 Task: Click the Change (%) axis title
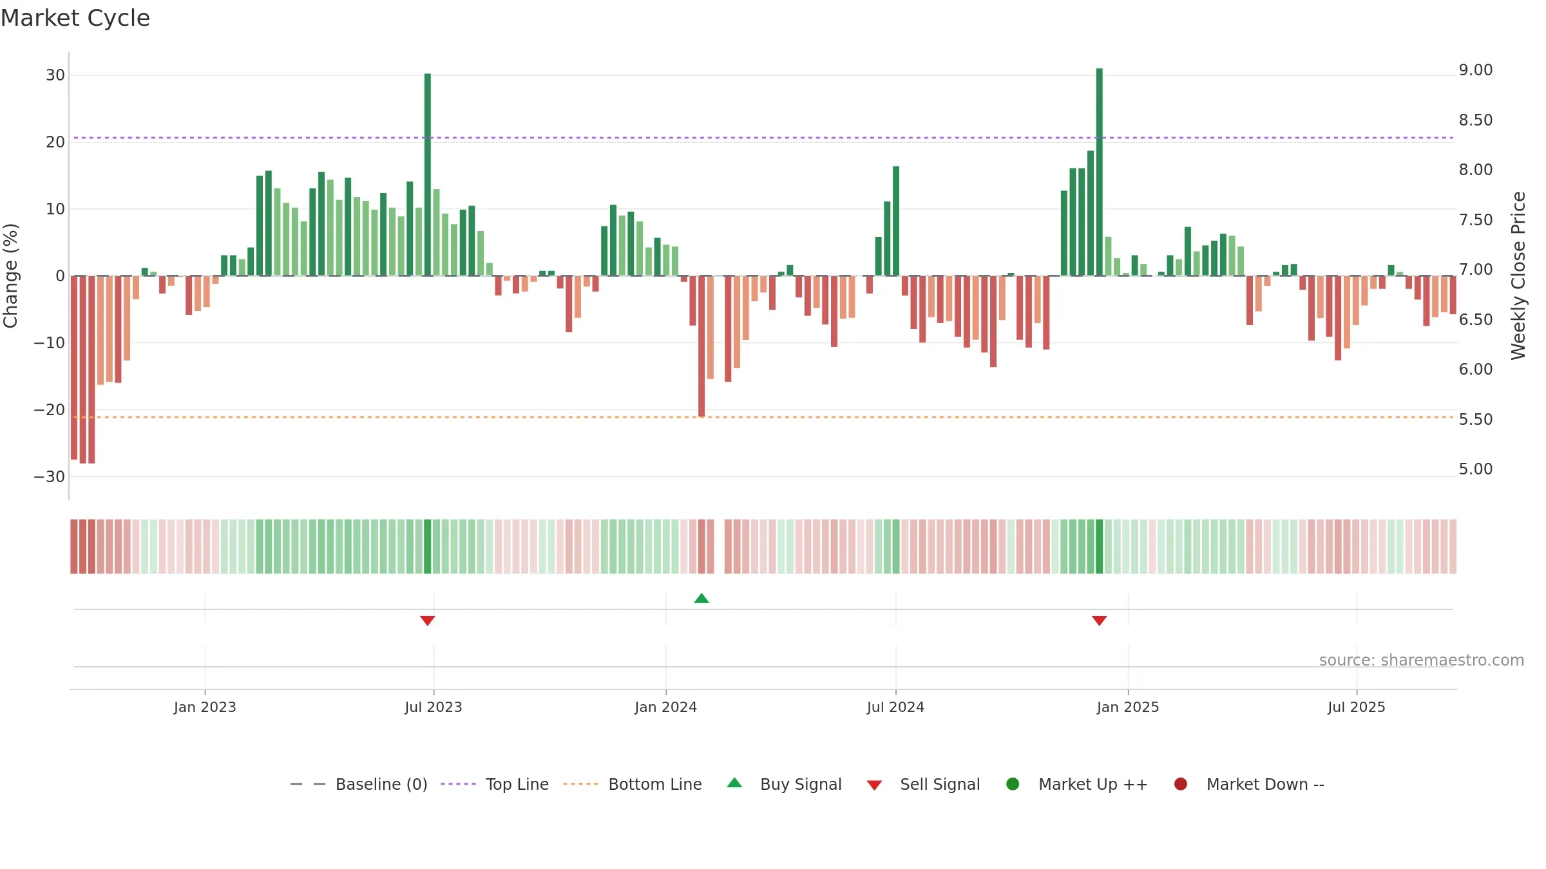pyautogui.click(x=10, y=276)
